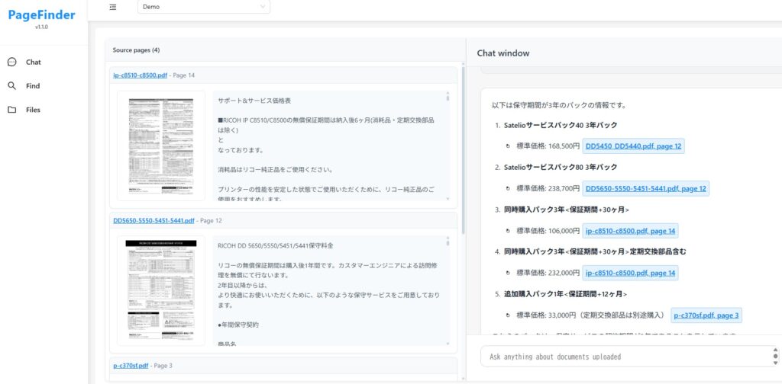Open DD5650-5550-5451-5441.pdf source link
This screenshot has width=782, height=384.
click(x=153, y=220)
